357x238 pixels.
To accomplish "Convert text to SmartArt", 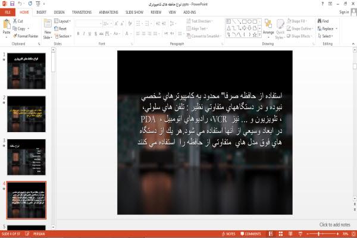I will (x=203, y=36).
